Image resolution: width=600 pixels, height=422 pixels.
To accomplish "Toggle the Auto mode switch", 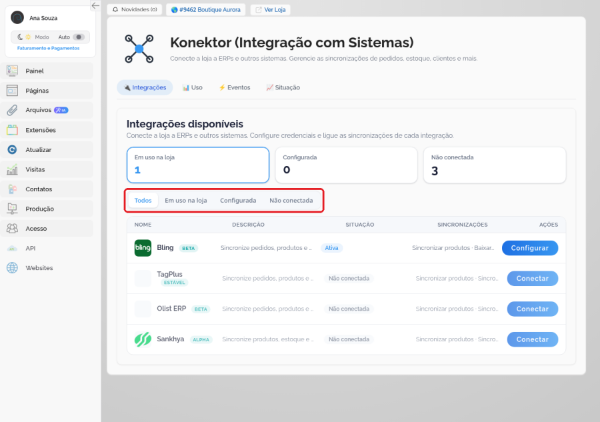I will click(79, 37).
